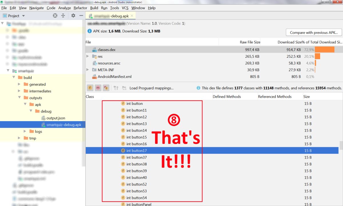The image size is (343, 206).
Task: Click the dex file info icon
Action: [x=198, y=88]
